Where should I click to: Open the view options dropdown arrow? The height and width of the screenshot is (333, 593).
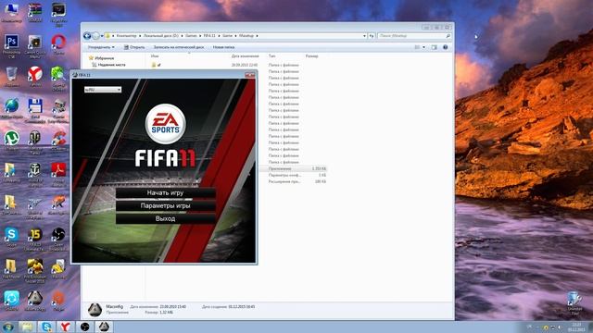point(423,47)
